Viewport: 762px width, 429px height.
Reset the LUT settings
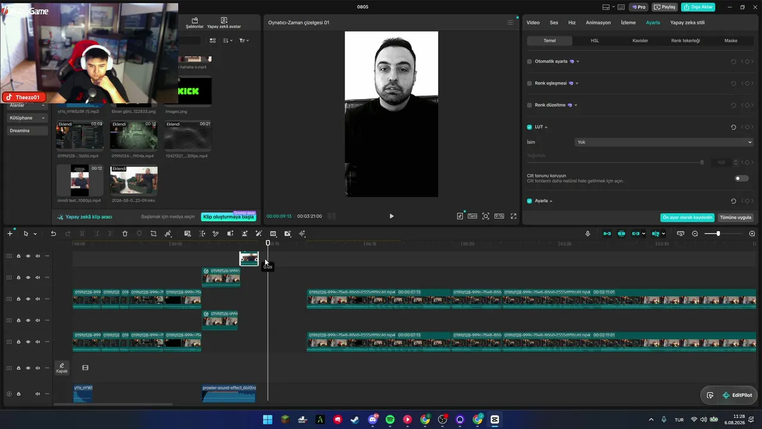(733, 127)
